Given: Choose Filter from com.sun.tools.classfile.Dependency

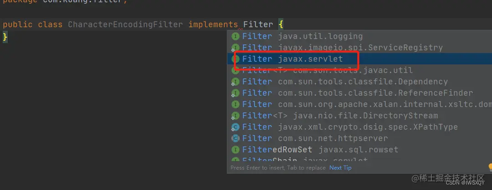Looking at the screenshot, I should (x=359, y=82).
